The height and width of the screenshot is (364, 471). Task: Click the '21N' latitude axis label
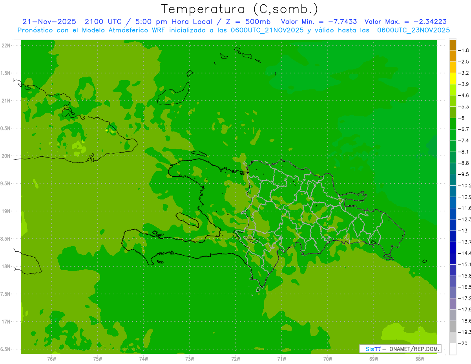tap(6, 101)
